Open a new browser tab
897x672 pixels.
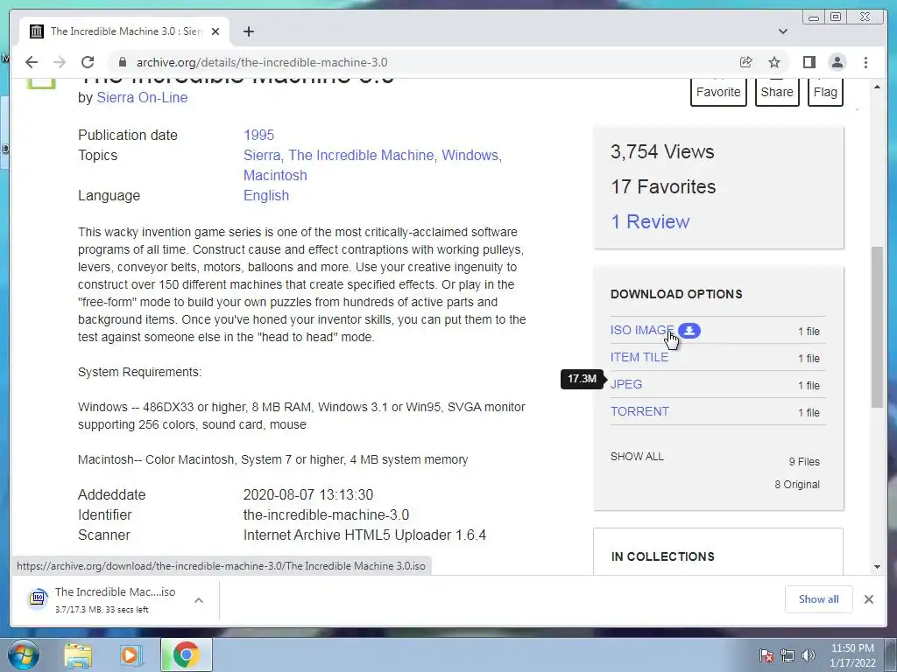click(248, 31)
